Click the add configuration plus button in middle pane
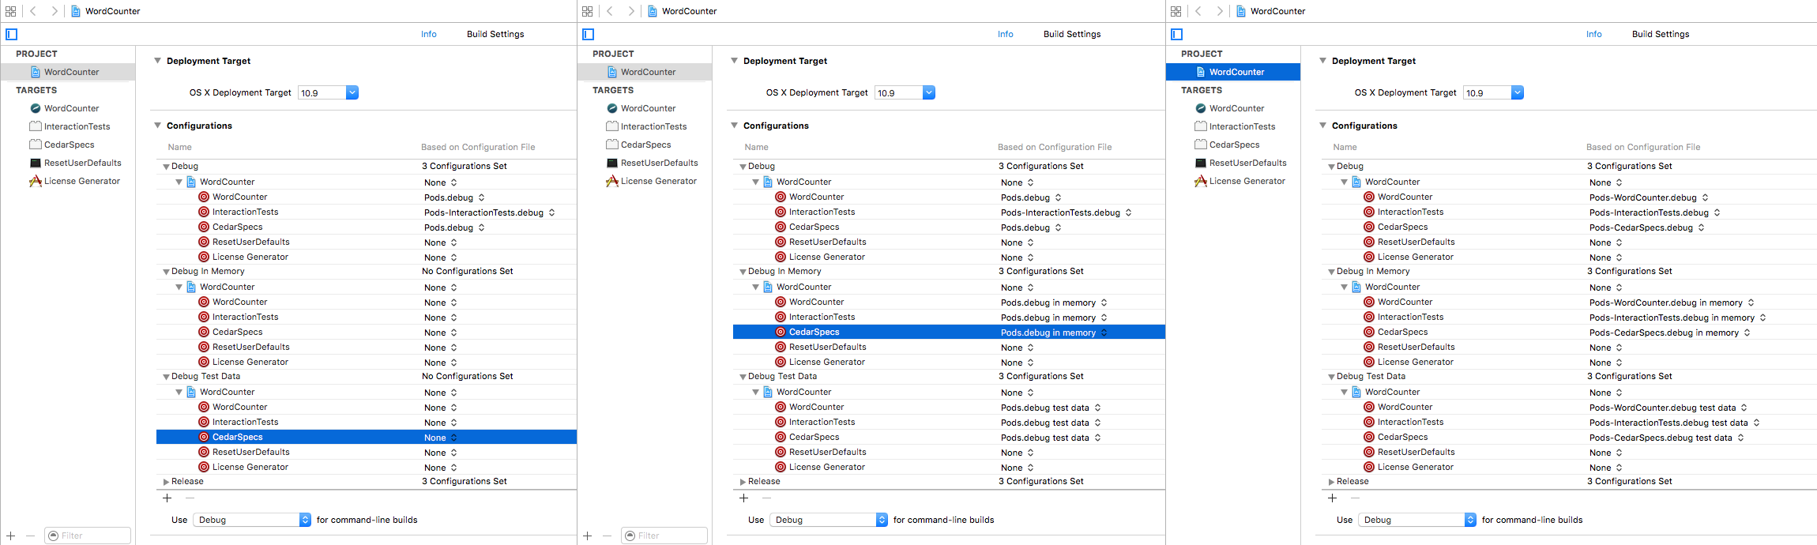 pyautogui.click(x=743, y=498)
